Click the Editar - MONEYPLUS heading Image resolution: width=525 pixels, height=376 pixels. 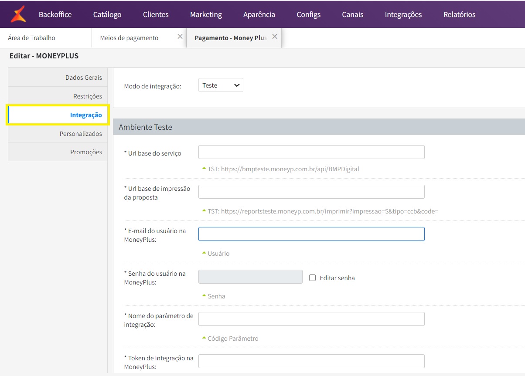[x=44, y=56]
